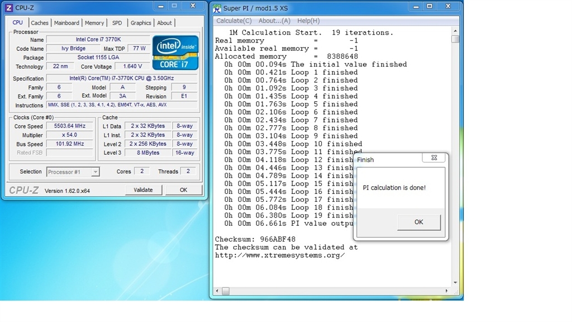This screenshot has width=572, height=322.
Task: Show the Graphics tab
Action: pos(141,23)
